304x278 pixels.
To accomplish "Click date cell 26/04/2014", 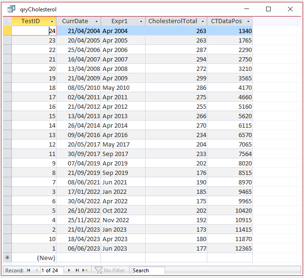I will [79, 125].
